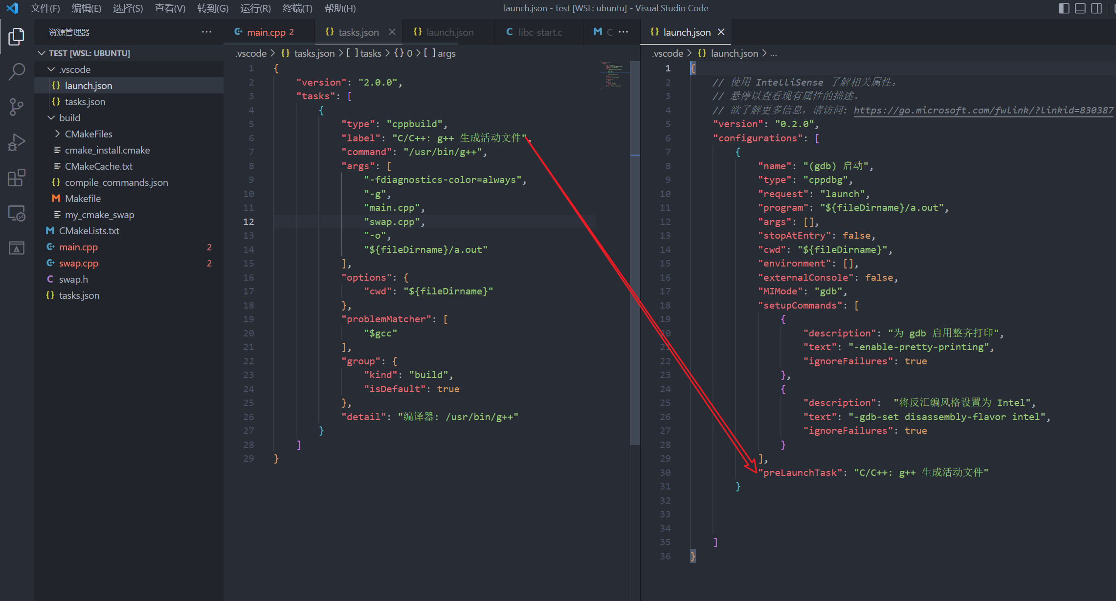Open the Explorer view in activity bar
This screenshot has width=1116, height=601.
coord(16,36)
